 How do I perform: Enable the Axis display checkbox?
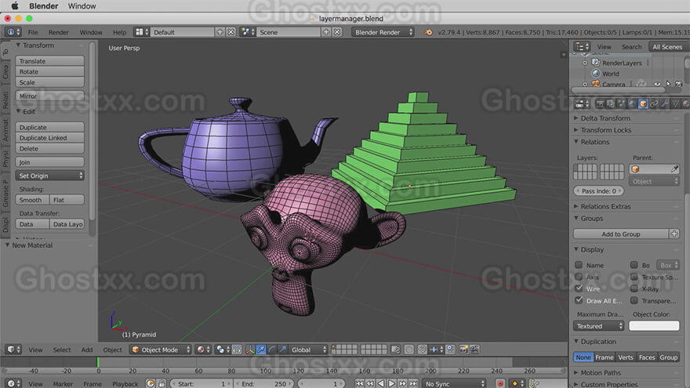point(579,277)
